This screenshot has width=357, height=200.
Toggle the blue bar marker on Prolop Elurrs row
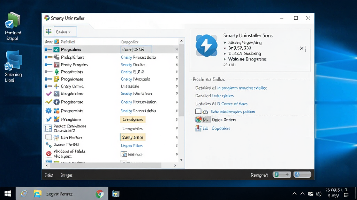tap(48, 57)
